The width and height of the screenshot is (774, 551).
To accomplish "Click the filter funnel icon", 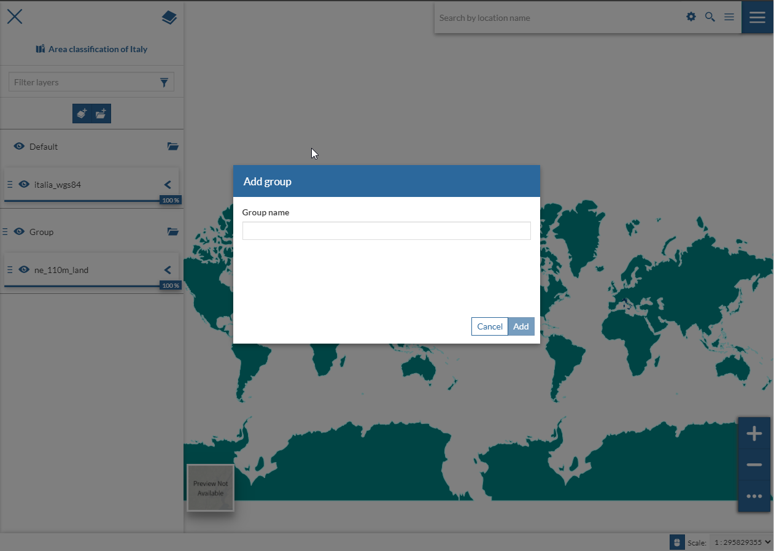I will (x=164, y=82).
